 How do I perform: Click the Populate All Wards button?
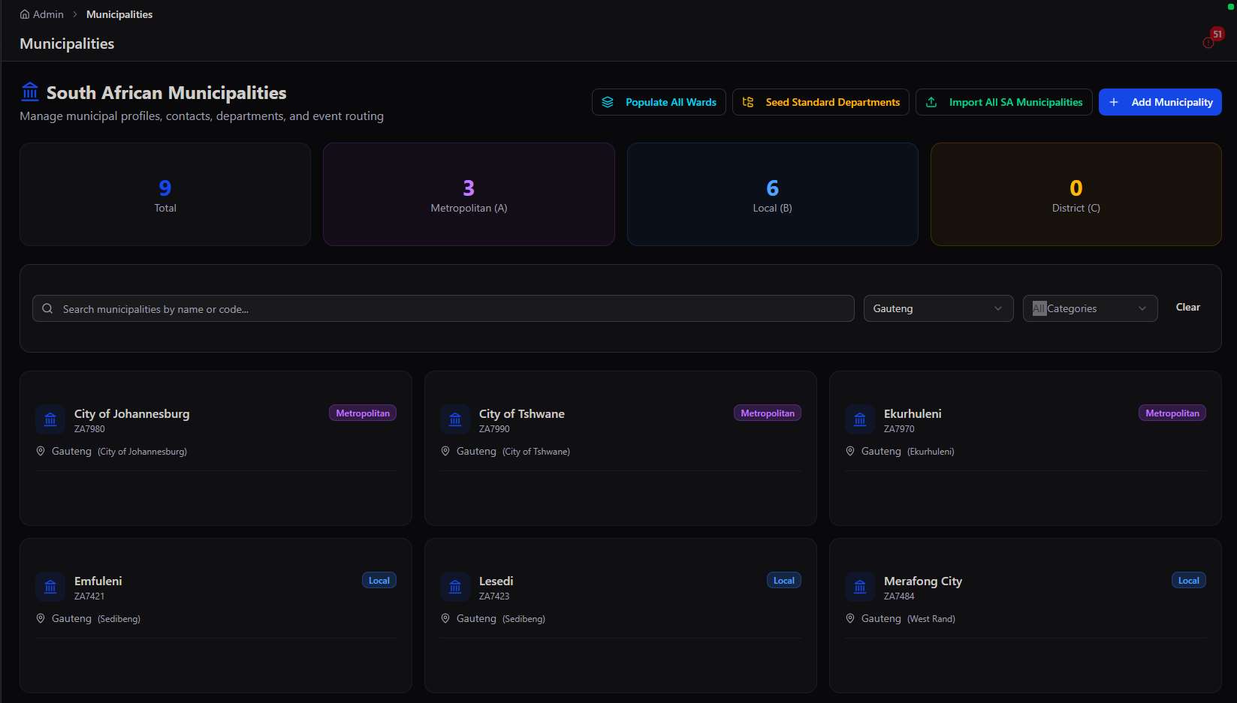tap(659, 102)
